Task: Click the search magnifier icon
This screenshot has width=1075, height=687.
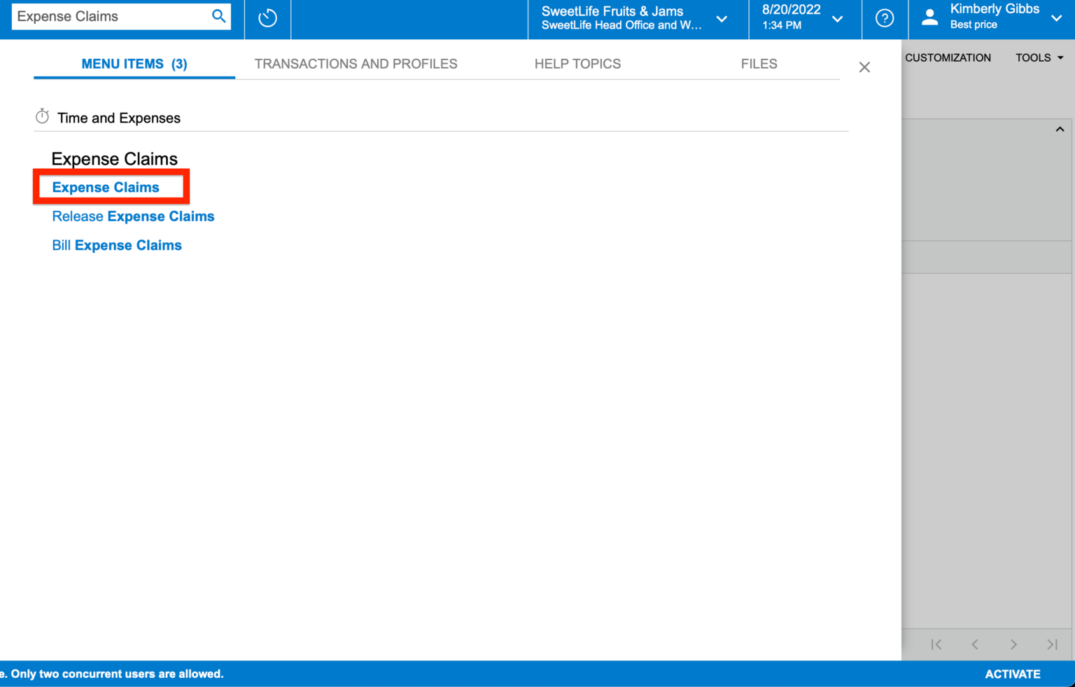Action: tap(218, 16)
